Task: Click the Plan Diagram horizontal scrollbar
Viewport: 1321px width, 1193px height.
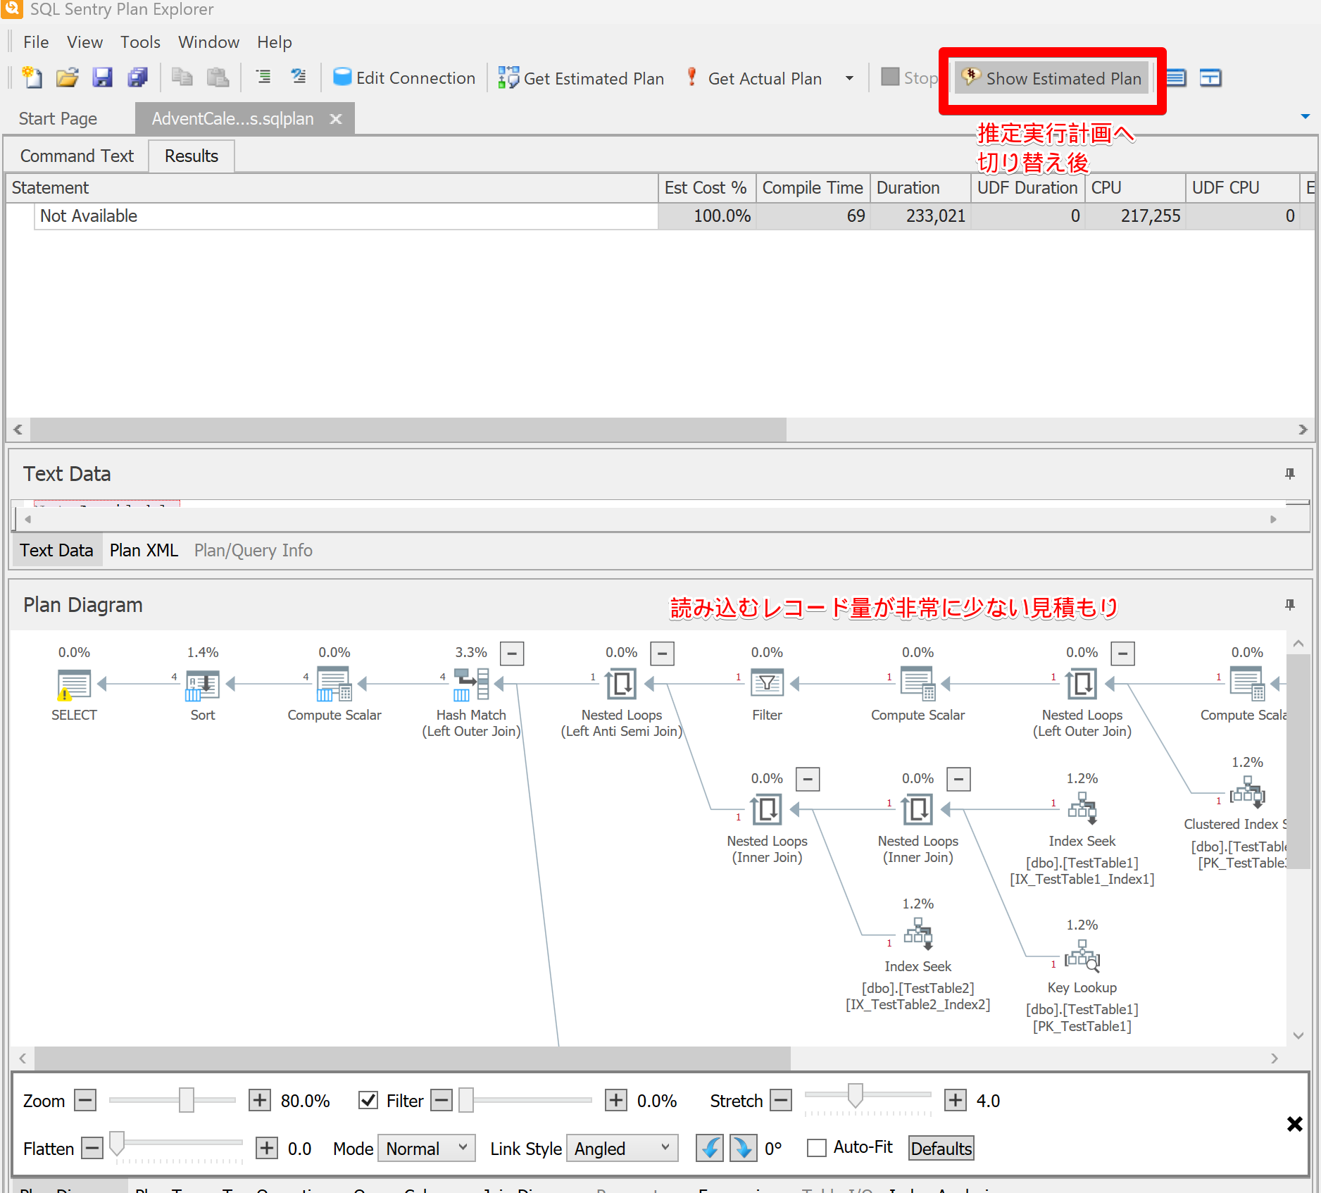Action: pos(413,1058)
